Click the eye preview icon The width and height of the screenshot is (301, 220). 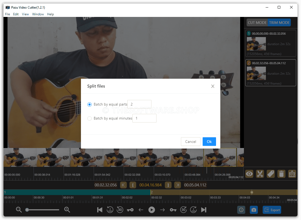249,174
